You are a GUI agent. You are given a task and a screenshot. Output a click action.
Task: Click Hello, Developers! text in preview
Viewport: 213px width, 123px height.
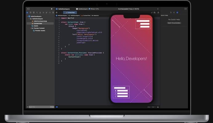pos(131,59)
